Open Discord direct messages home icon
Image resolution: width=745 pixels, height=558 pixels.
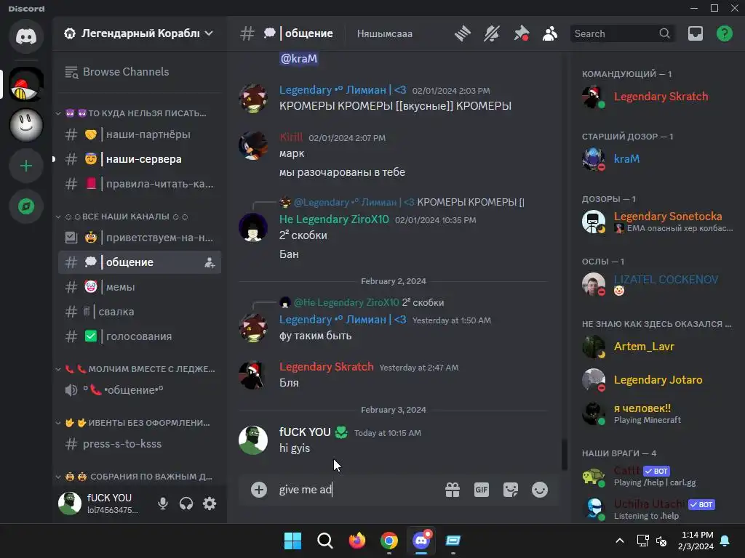click(x=26, y=36)
